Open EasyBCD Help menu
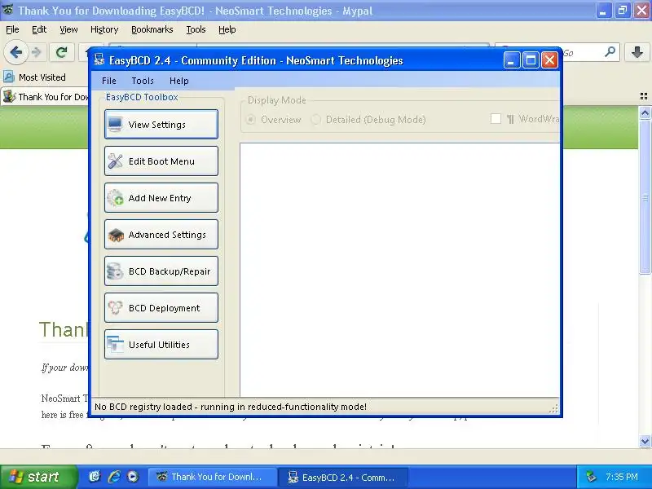The width and height of the screenshot is (652, 489). click(178, 81)
